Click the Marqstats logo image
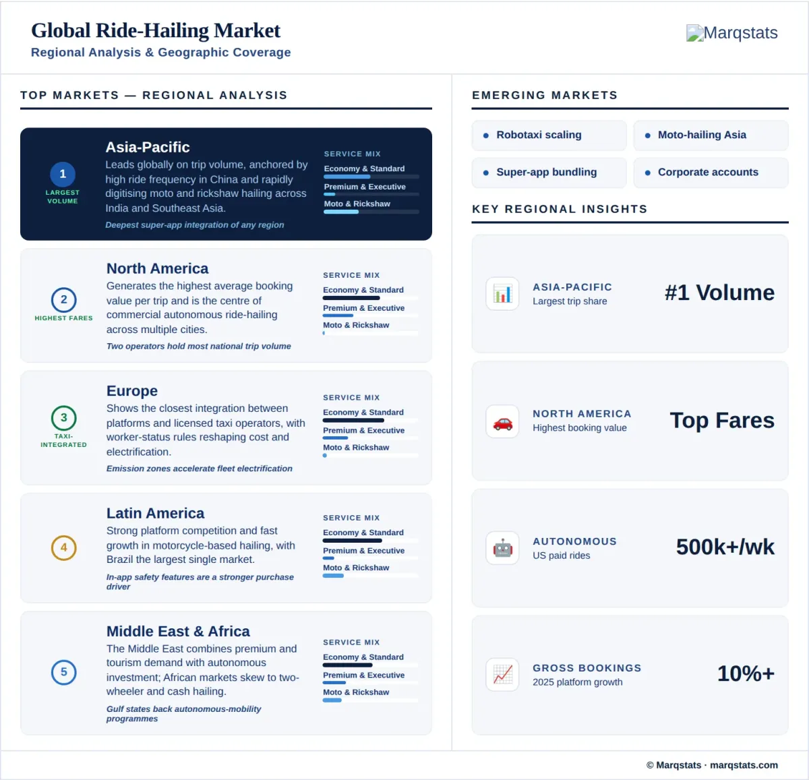Viewport: 809px width, 780px height. pyautogui.click(x=732, y=33)
